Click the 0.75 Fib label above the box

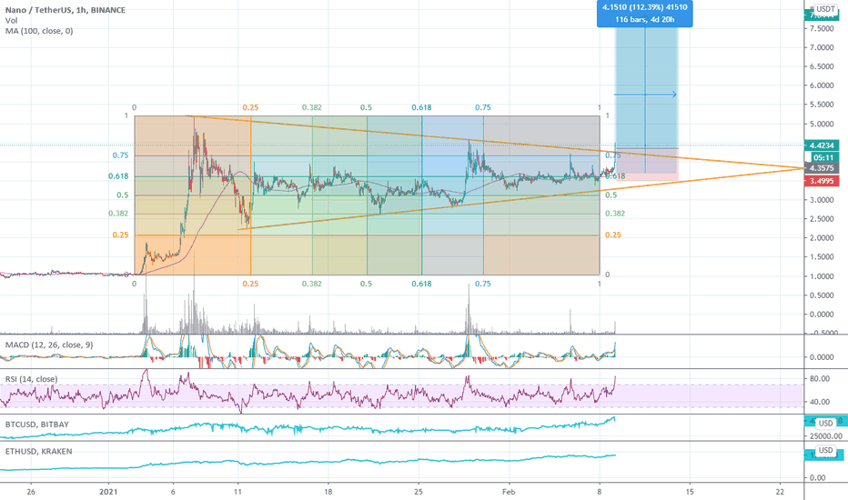pyautogui.click(x=483, y=107)
